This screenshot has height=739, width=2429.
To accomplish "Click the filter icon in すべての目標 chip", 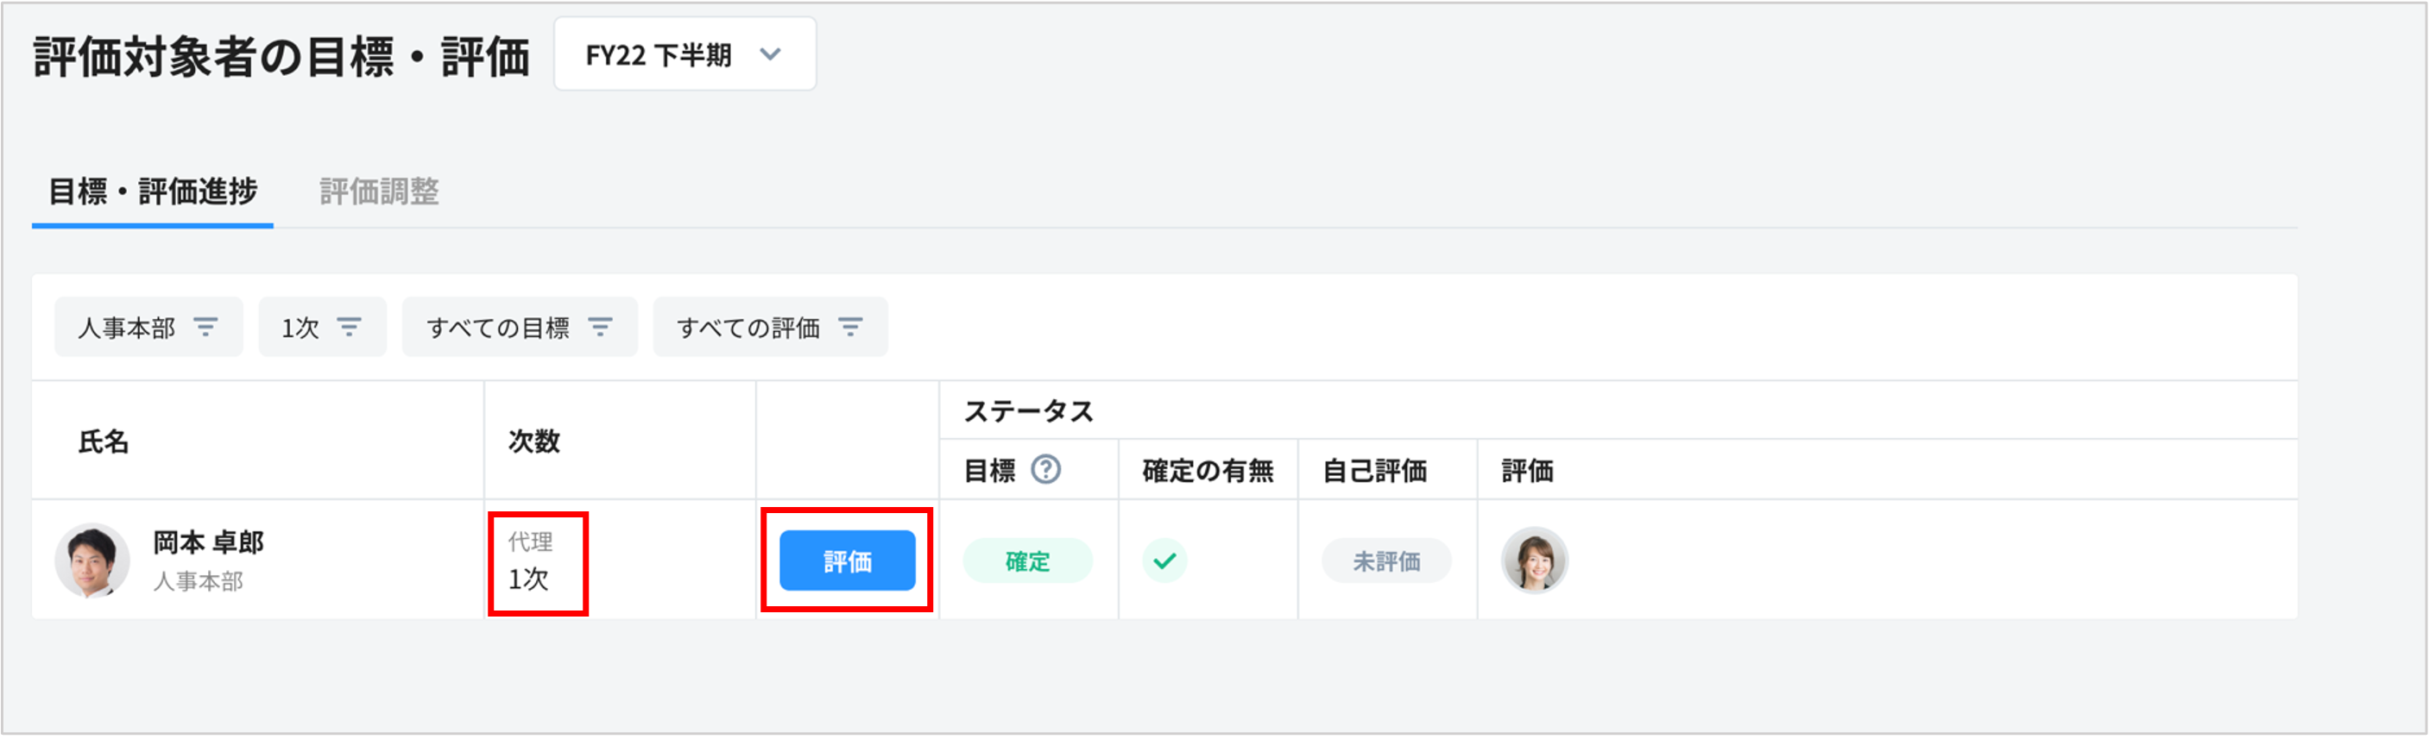I will (600, 327).
